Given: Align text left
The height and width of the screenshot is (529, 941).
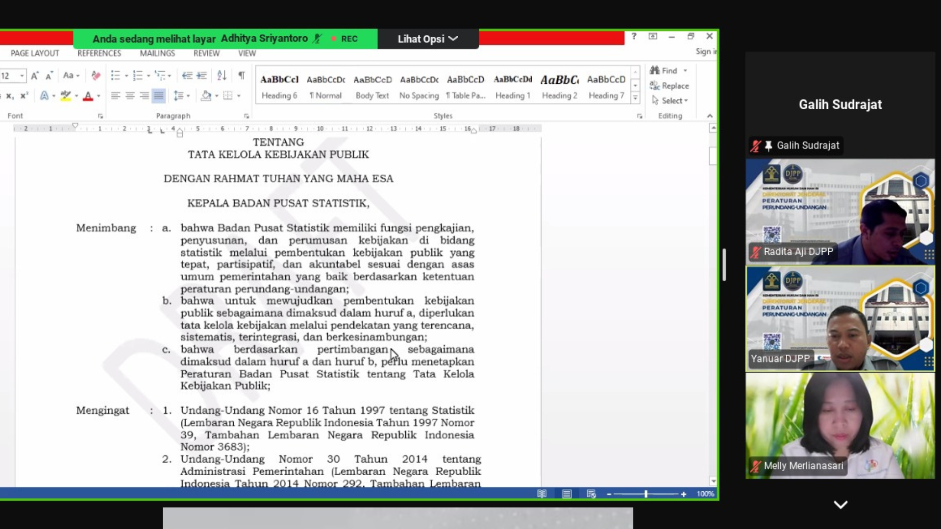Looking at the screenshot, I should (115, 96).
